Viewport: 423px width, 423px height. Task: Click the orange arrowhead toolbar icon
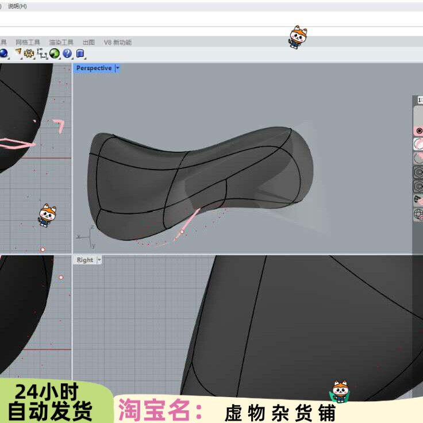tap(18, 52)
